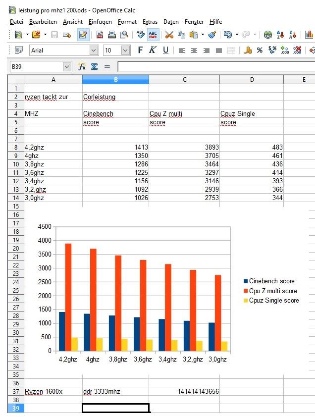The width and height of the screenshot is (315, 417).
Task: Insert hyperlink globe icon
Action: [x=267, y=35]
